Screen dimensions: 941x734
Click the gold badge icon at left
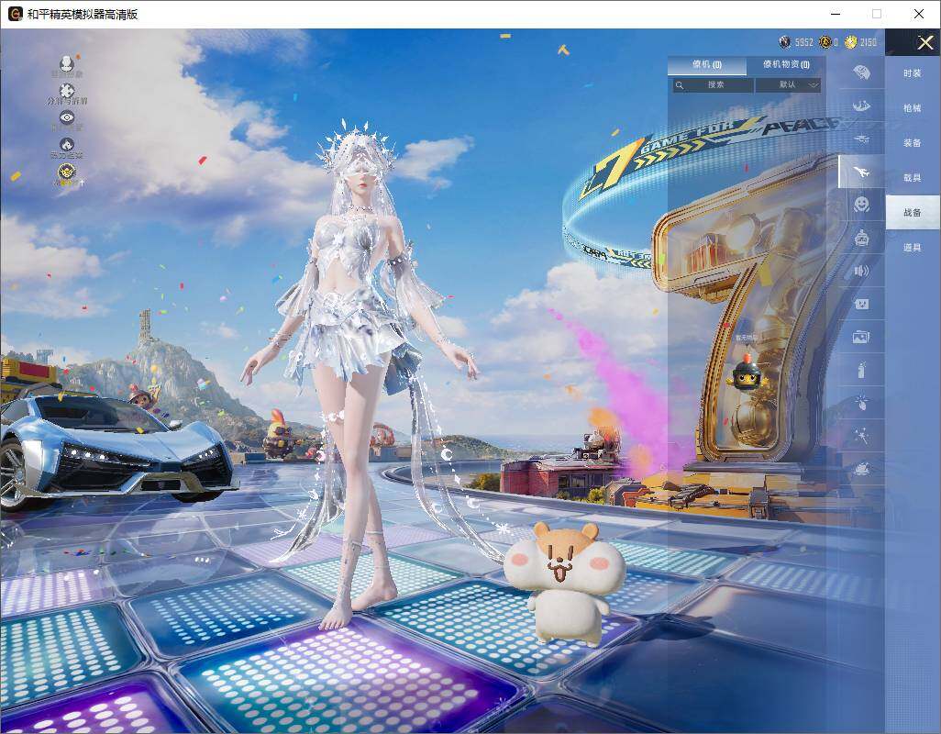point(66,172)
